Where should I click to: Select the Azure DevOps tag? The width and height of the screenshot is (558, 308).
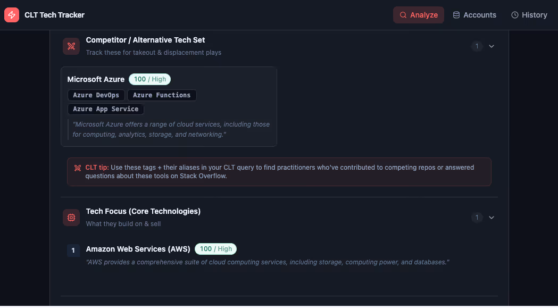pos(96,95)
